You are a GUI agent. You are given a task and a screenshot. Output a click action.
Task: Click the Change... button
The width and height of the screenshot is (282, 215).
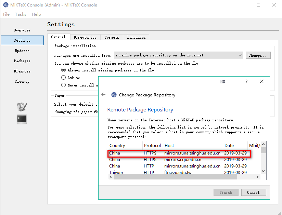258,55
